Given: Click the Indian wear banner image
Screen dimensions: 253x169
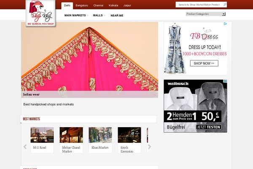Looking at the screenshot, I should (89, 57).
